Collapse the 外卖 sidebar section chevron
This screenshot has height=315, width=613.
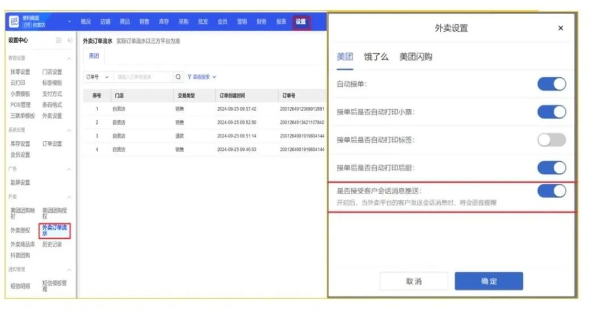69,197
